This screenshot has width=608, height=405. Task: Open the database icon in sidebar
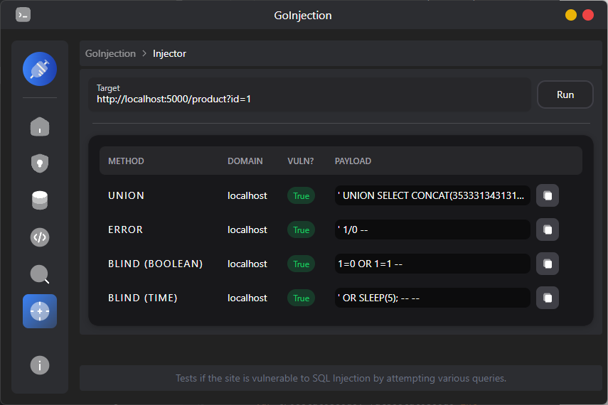[40, 200]
